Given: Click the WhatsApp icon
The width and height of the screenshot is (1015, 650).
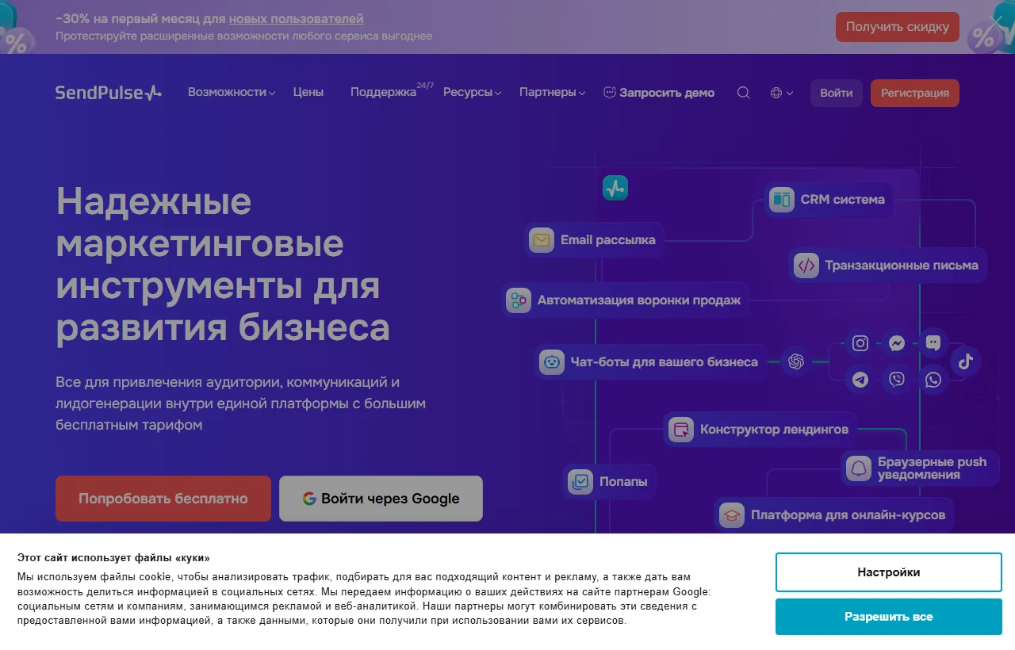Looking at the screenshot, I should point(933,380).
